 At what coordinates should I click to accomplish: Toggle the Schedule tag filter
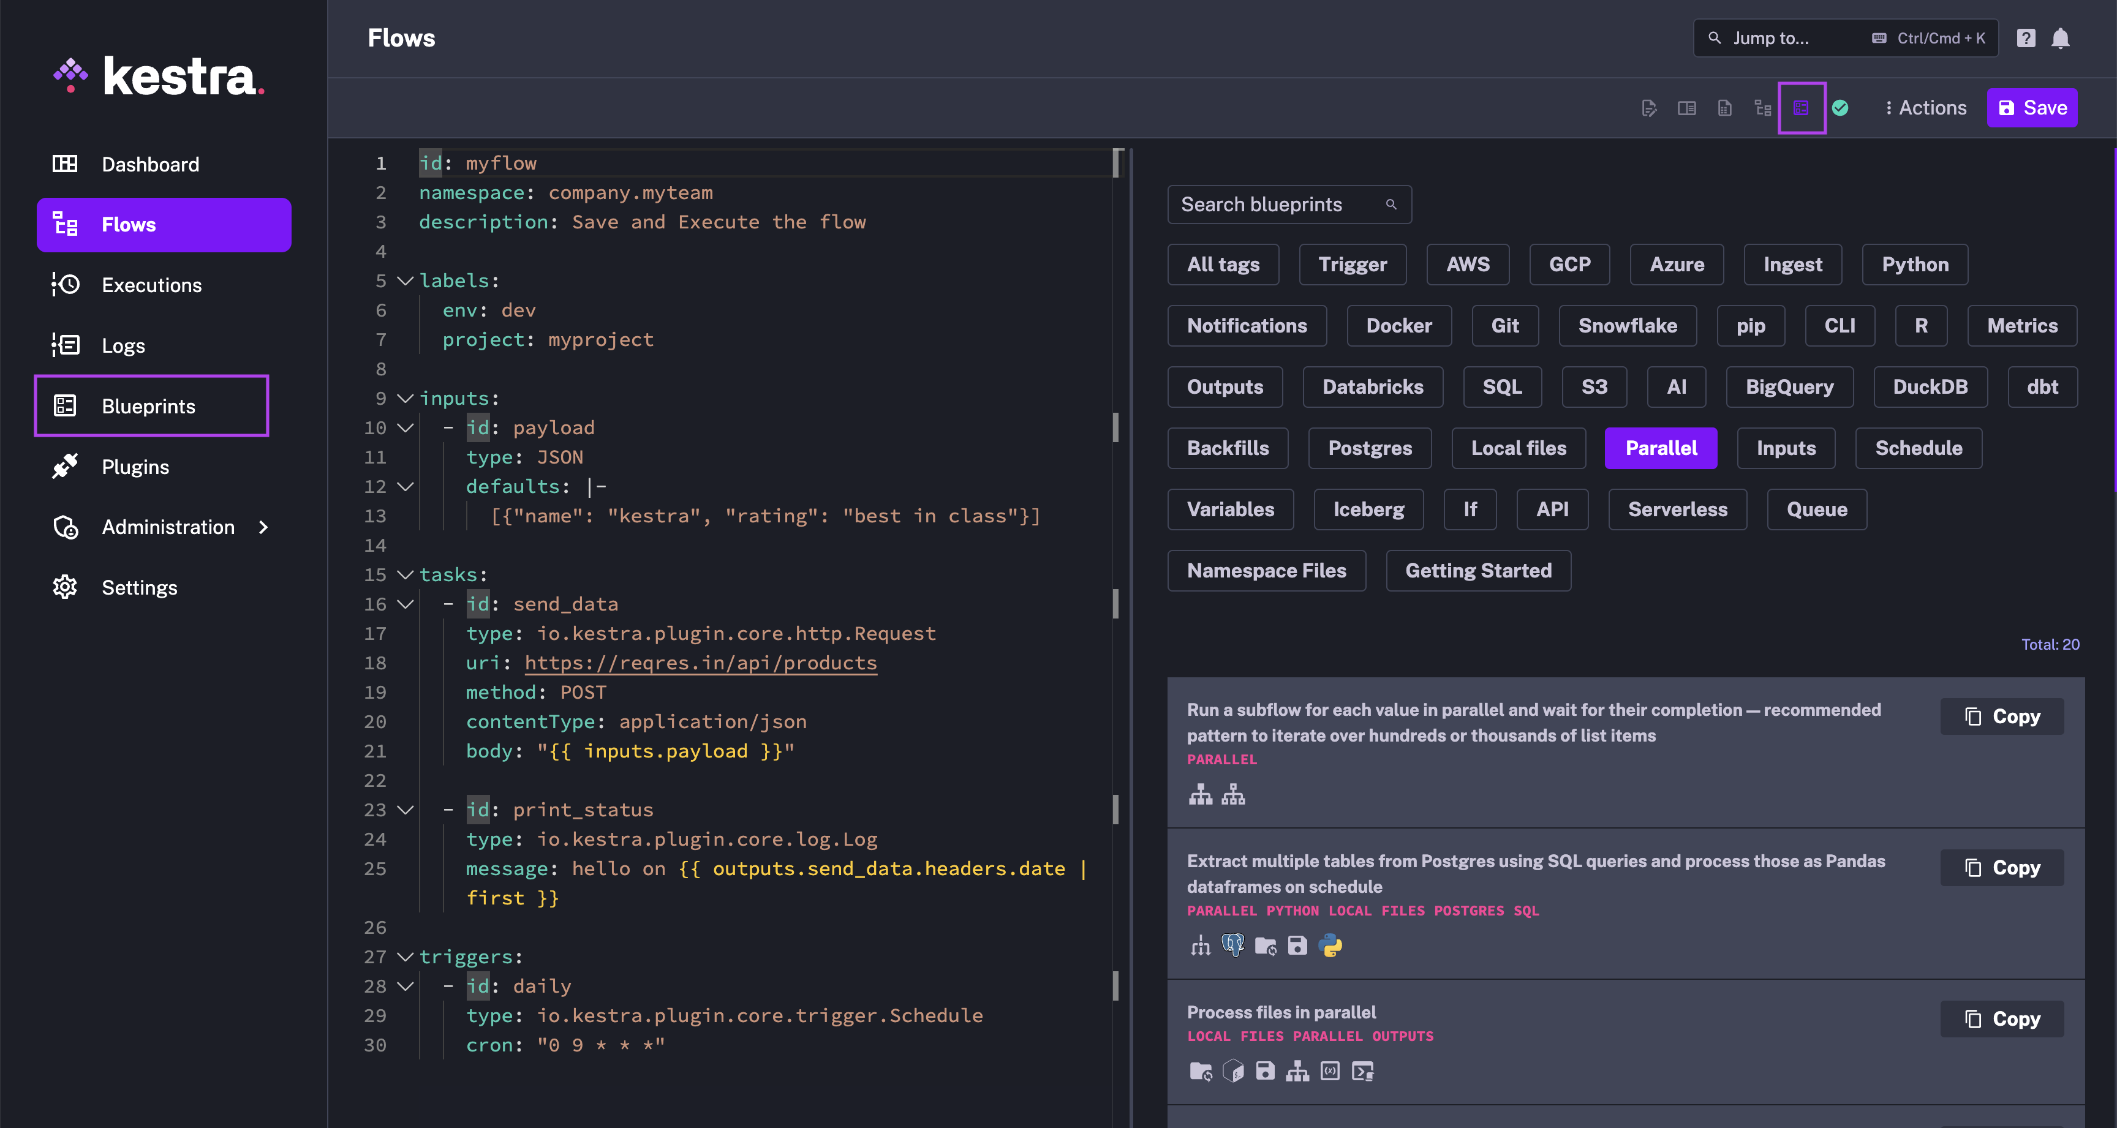(1918, 448)
